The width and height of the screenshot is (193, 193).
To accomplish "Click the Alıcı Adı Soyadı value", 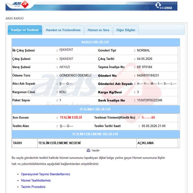I will (x=66, y=84).
